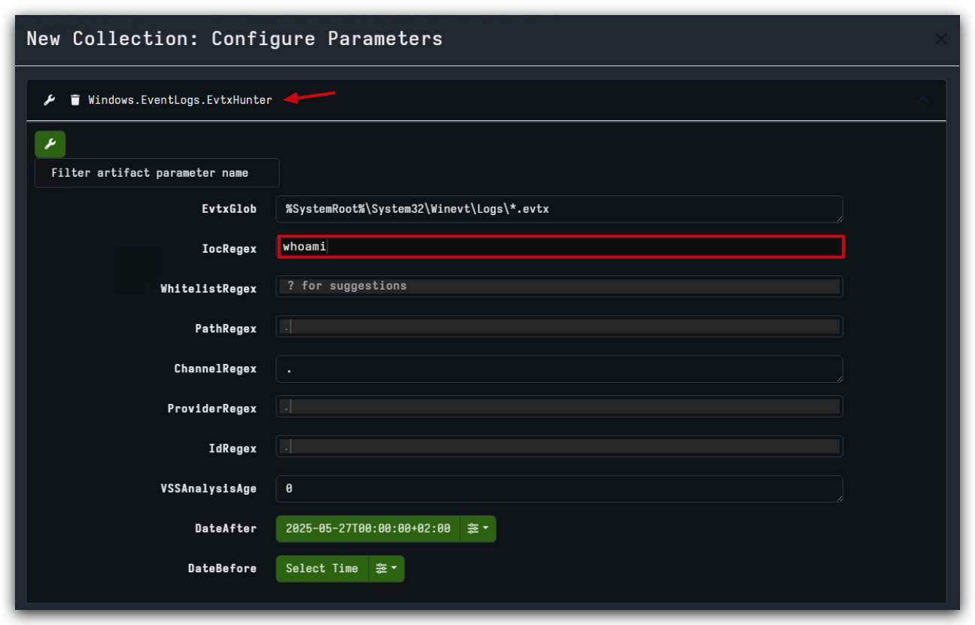Click the DateAfter parameter label
The width and height of the screenshot is (975, 625).
coord(226,528)
